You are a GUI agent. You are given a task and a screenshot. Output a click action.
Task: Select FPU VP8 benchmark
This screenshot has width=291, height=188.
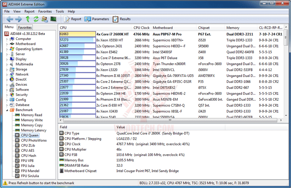[x=25, y=161]
